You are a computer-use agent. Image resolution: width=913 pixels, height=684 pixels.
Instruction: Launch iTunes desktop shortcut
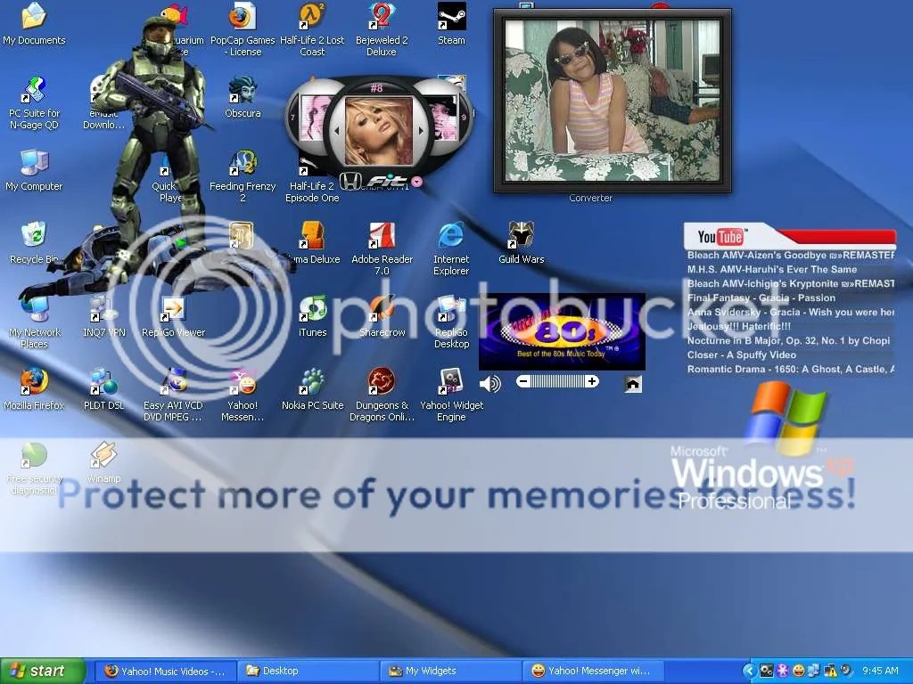point(313,316)
